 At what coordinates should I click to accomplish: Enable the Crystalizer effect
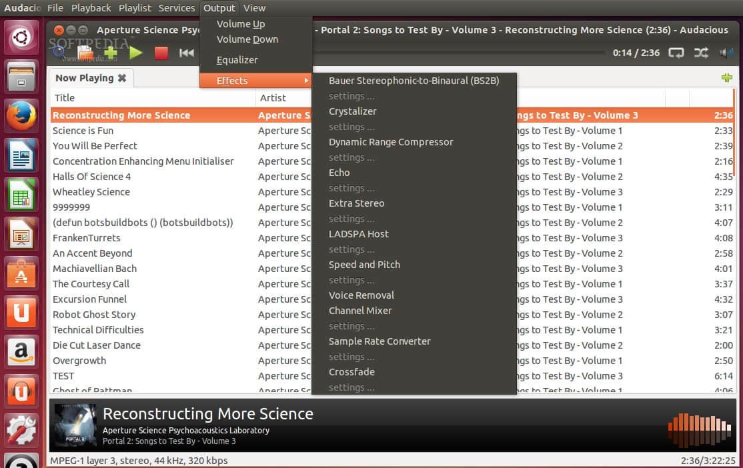click(352, 111)
